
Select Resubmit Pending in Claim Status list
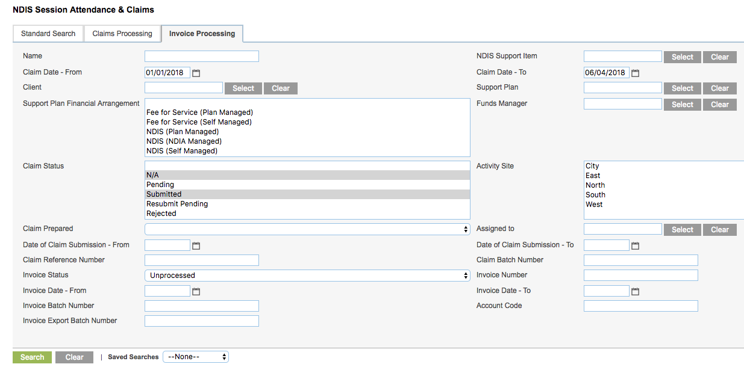pos(307,204)
